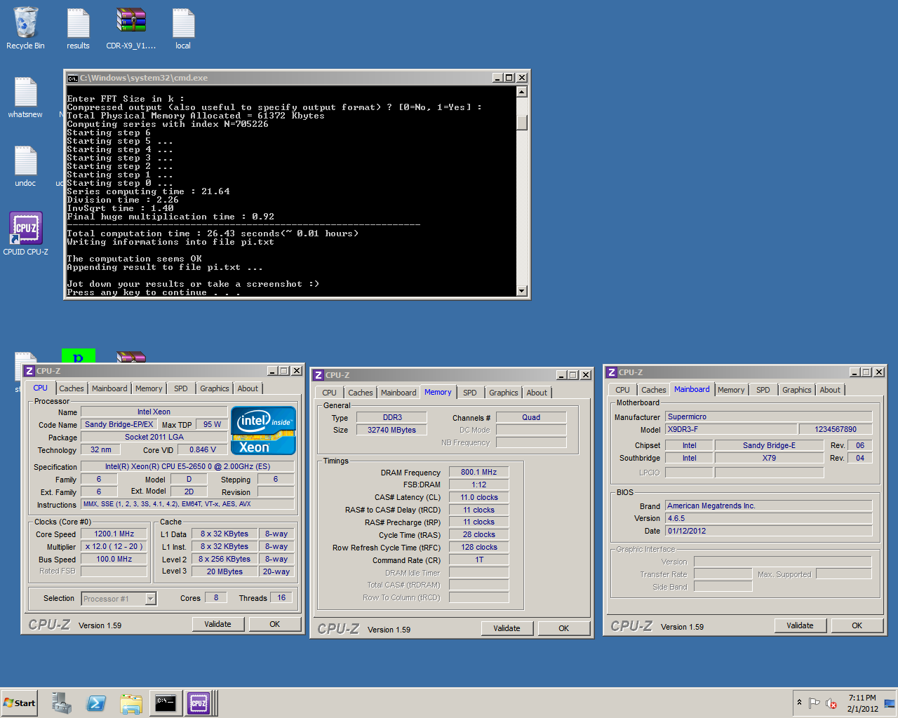Screen dimensions: 898x718
Task: Click Manufacturer field showing Supermicro
Action: tap(769, 416)
